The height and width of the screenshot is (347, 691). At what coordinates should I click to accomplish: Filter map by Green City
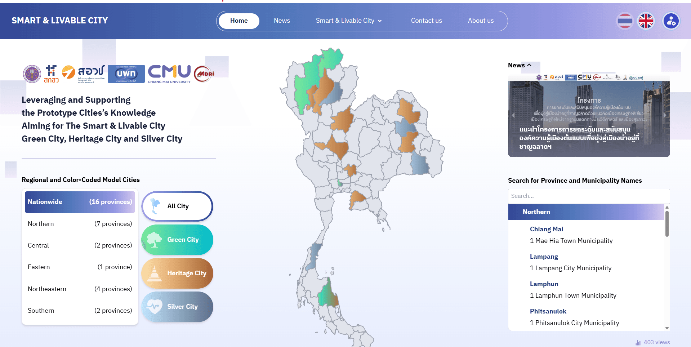pyautogui.click(x=177, y=240)
